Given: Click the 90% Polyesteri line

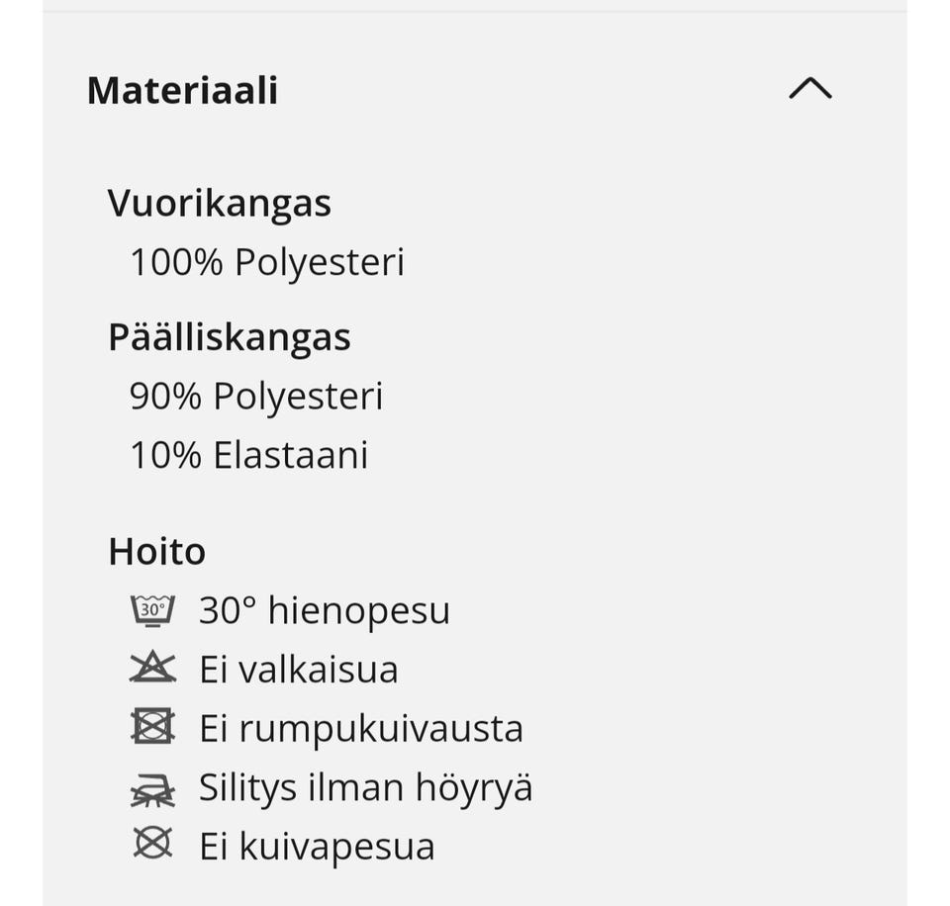Looking at the screenshot, I should (257, 396).
